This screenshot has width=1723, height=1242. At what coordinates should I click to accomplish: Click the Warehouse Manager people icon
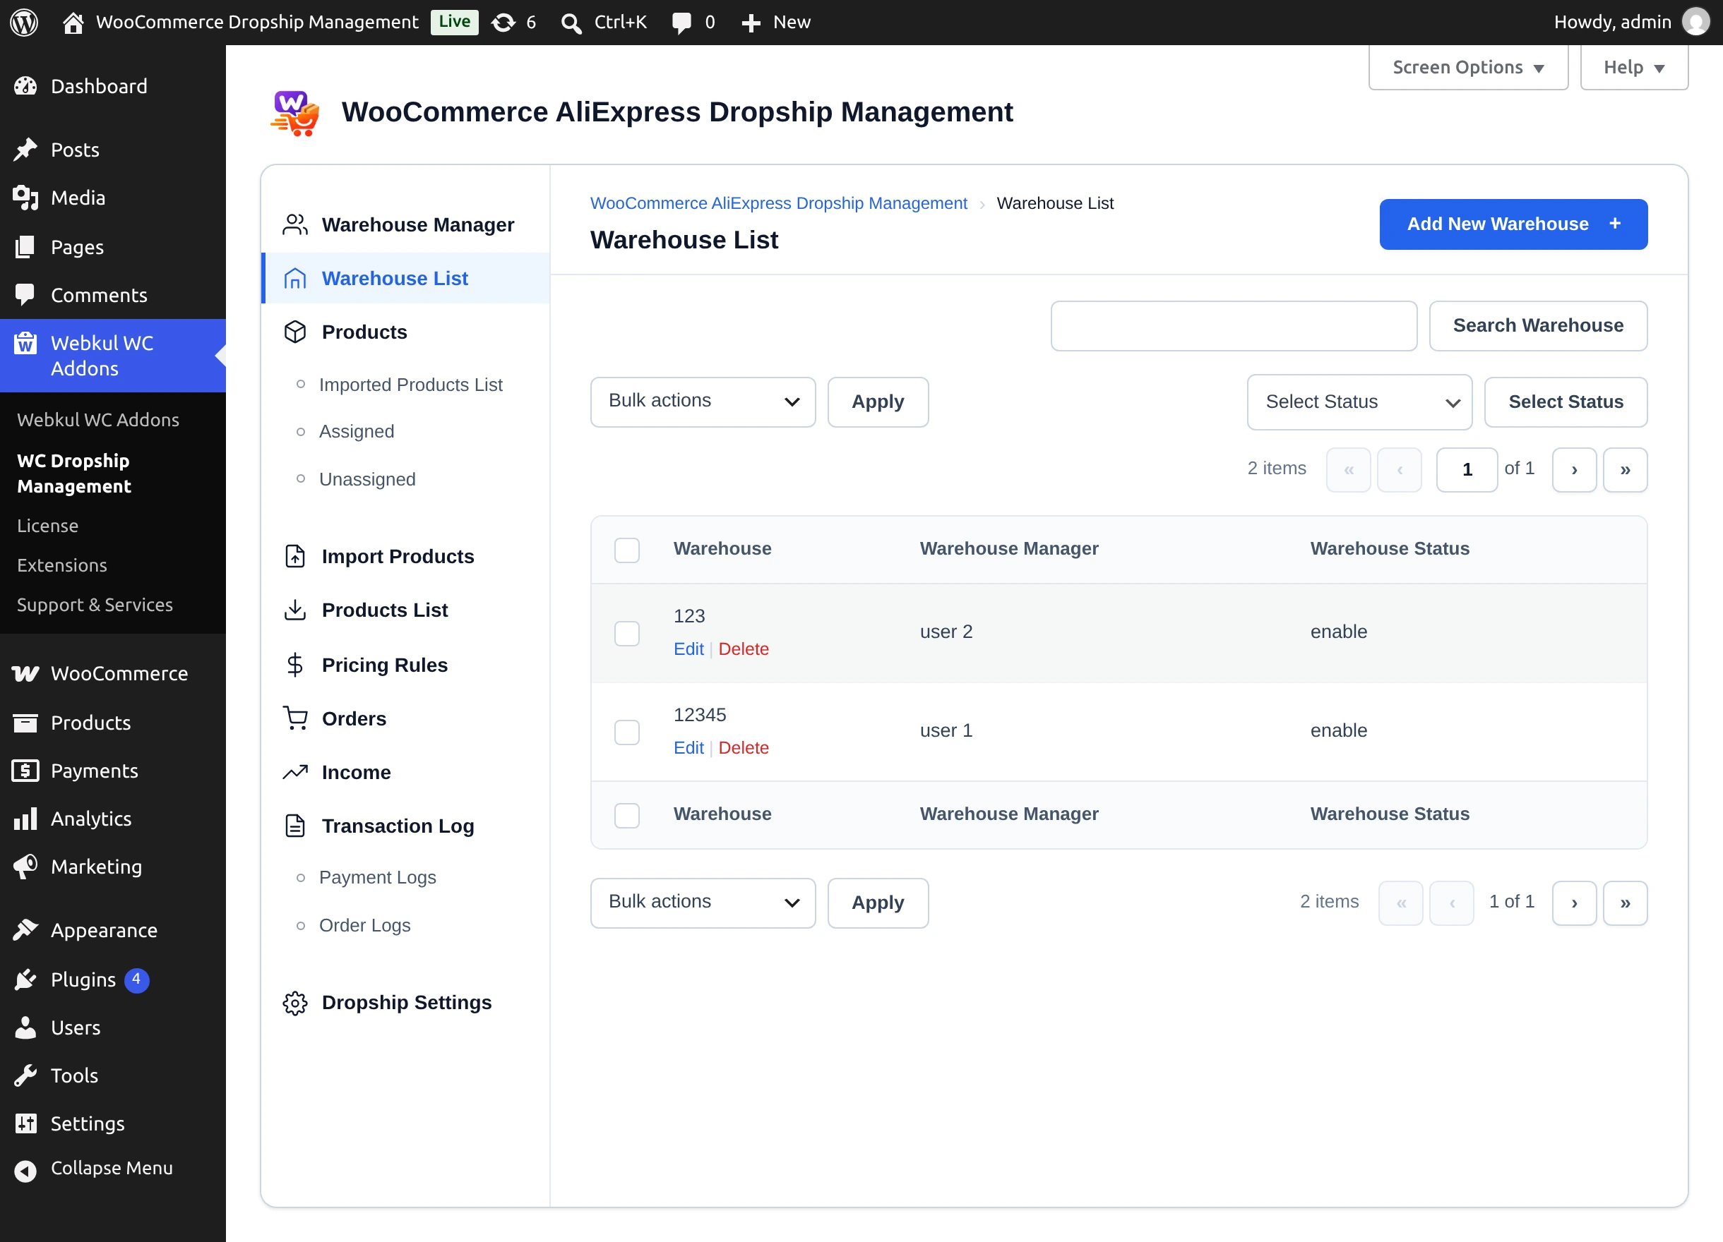[x=294, y=224]
